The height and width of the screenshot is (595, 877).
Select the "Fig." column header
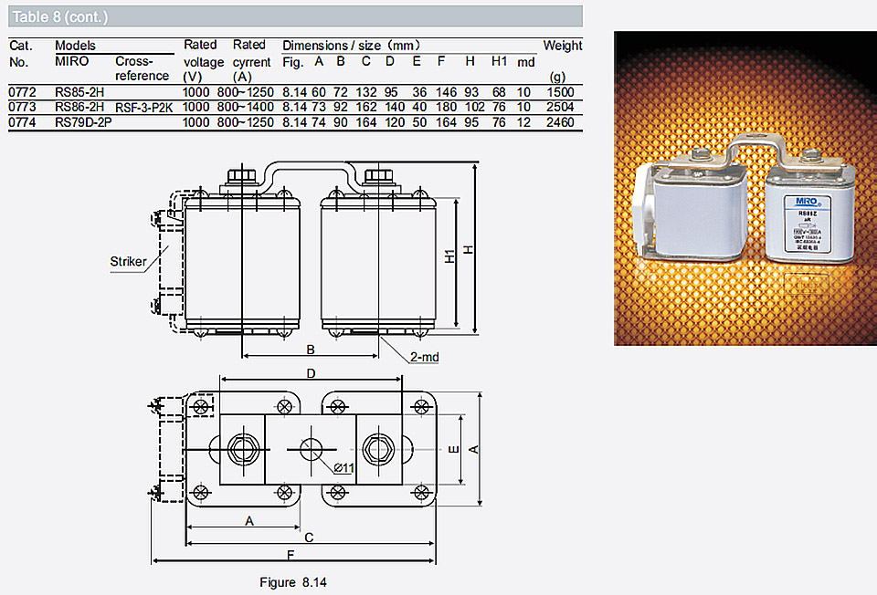point(292,62)
